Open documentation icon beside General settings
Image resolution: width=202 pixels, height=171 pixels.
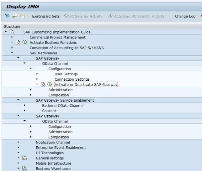(x=24, y=158)
